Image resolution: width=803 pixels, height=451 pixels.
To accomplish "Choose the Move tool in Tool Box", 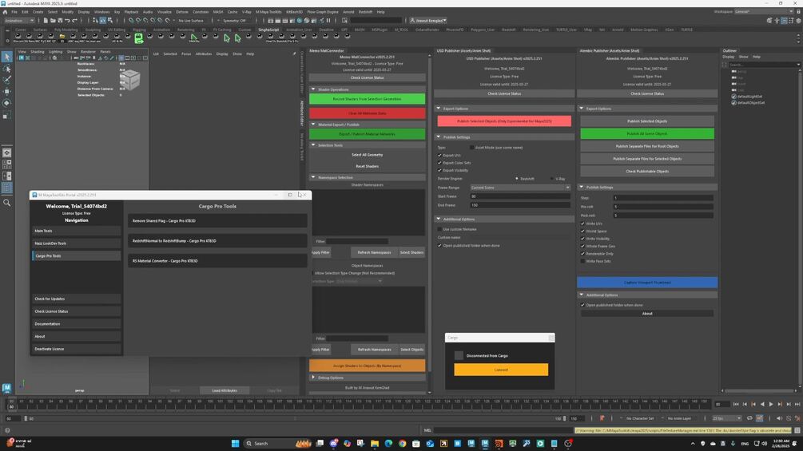I will point(6,92).
